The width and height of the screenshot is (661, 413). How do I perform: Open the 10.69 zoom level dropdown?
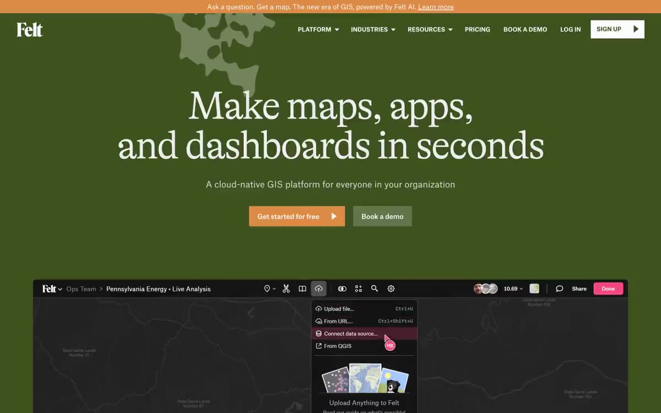513,289
